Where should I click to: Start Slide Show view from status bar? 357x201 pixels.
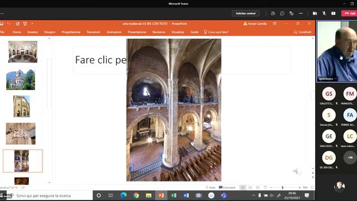266,188
